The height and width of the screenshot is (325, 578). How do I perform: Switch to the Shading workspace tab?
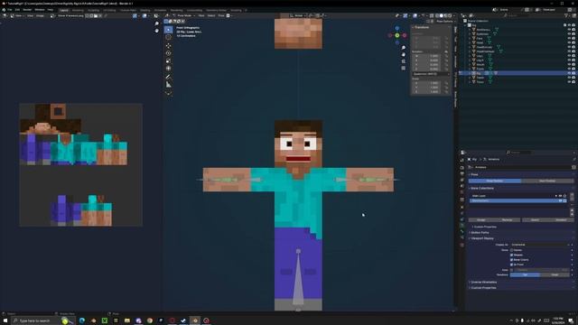click(145, 10)
